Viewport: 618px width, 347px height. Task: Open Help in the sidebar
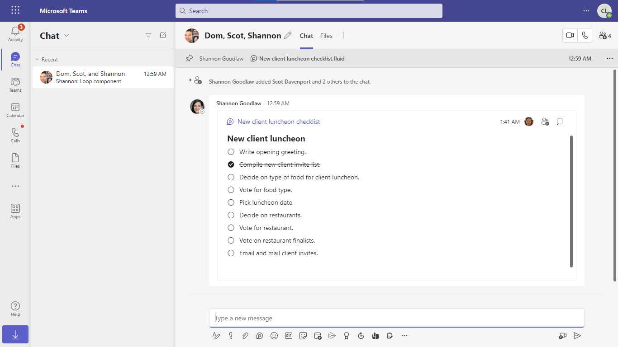pos(15,309)
